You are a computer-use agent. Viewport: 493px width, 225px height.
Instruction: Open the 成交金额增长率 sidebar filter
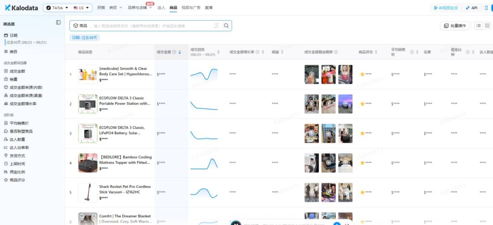20,103
